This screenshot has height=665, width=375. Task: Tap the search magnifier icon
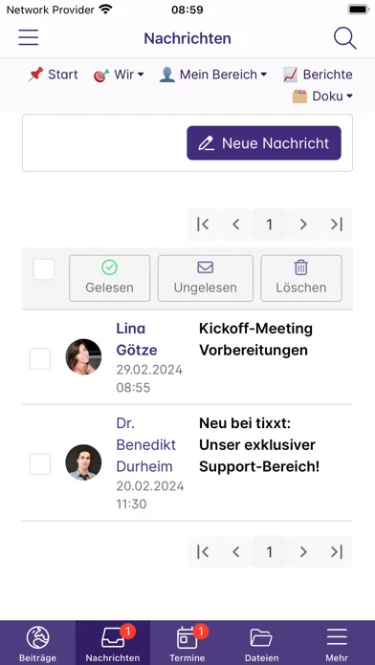tap(344, 38)
